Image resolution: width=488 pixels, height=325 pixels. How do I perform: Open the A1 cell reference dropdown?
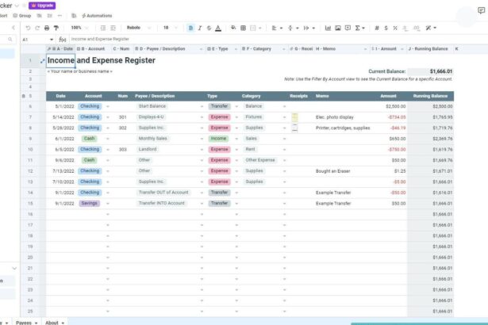[52, 40]
